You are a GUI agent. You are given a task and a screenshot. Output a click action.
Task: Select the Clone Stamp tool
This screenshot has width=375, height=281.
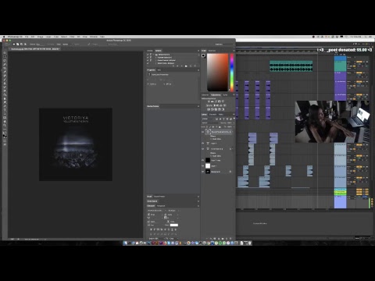(5, 84)
